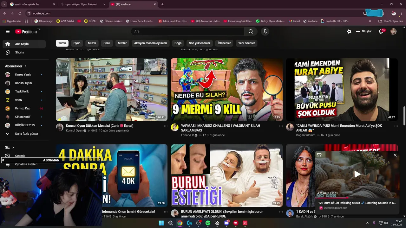Open Burun Estetiği video thumbnail
406x228 pixels.
pyautogui.click(x=227, y=175)
